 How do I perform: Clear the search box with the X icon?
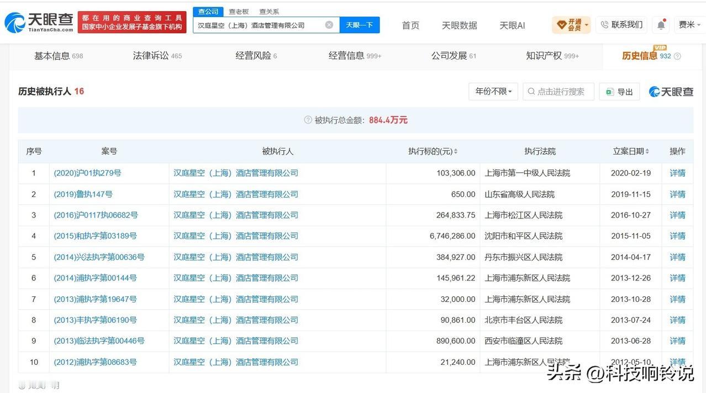(329, 25)
